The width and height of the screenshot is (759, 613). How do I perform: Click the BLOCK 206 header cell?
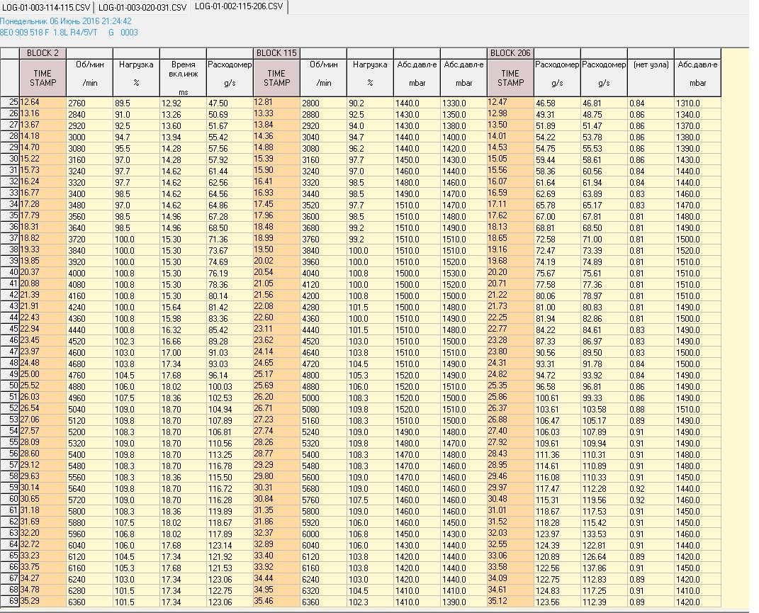510,53
